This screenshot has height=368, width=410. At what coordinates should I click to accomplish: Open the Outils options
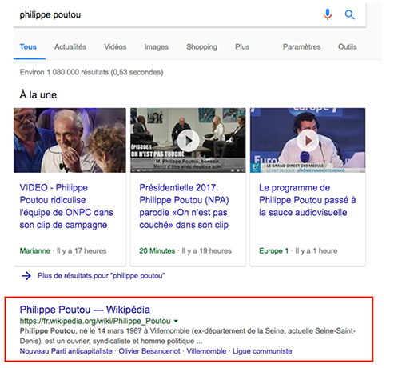click(x=348, y=46)
